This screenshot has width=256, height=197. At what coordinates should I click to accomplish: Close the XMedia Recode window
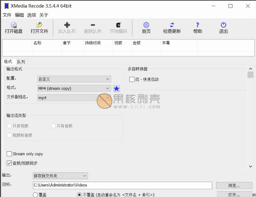pos(248,6)
